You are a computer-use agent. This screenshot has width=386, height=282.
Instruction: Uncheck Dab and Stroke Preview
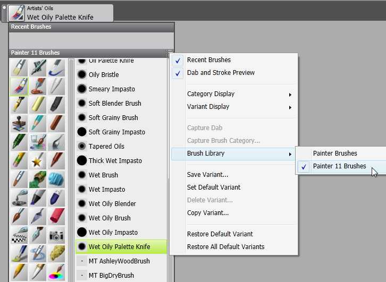point(221,73)
